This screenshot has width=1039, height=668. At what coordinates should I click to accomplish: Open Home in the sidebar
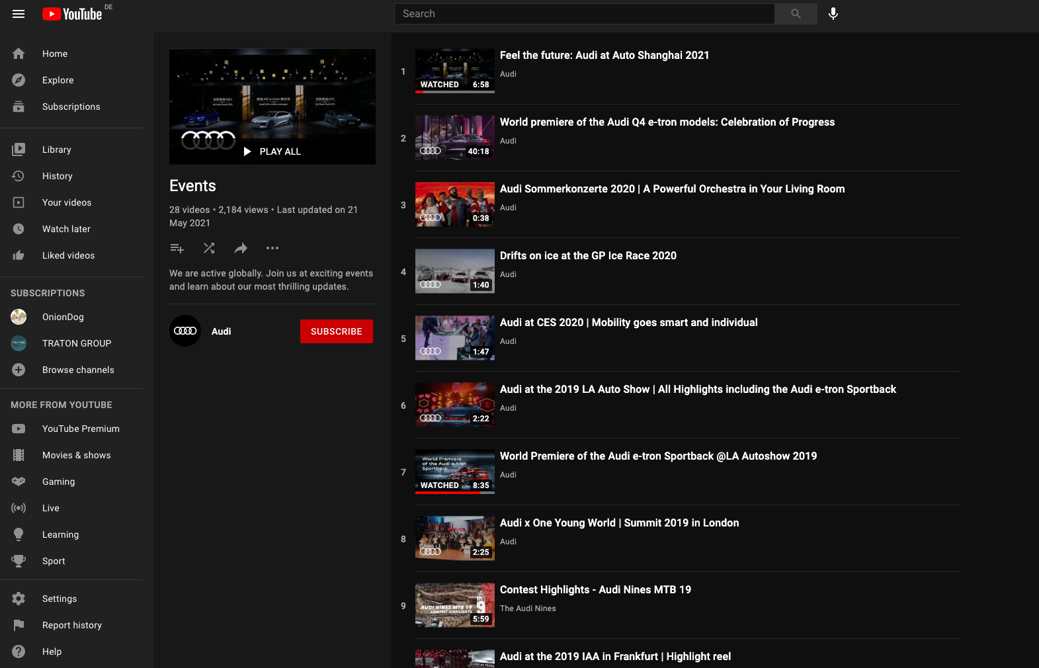[71, 54]
